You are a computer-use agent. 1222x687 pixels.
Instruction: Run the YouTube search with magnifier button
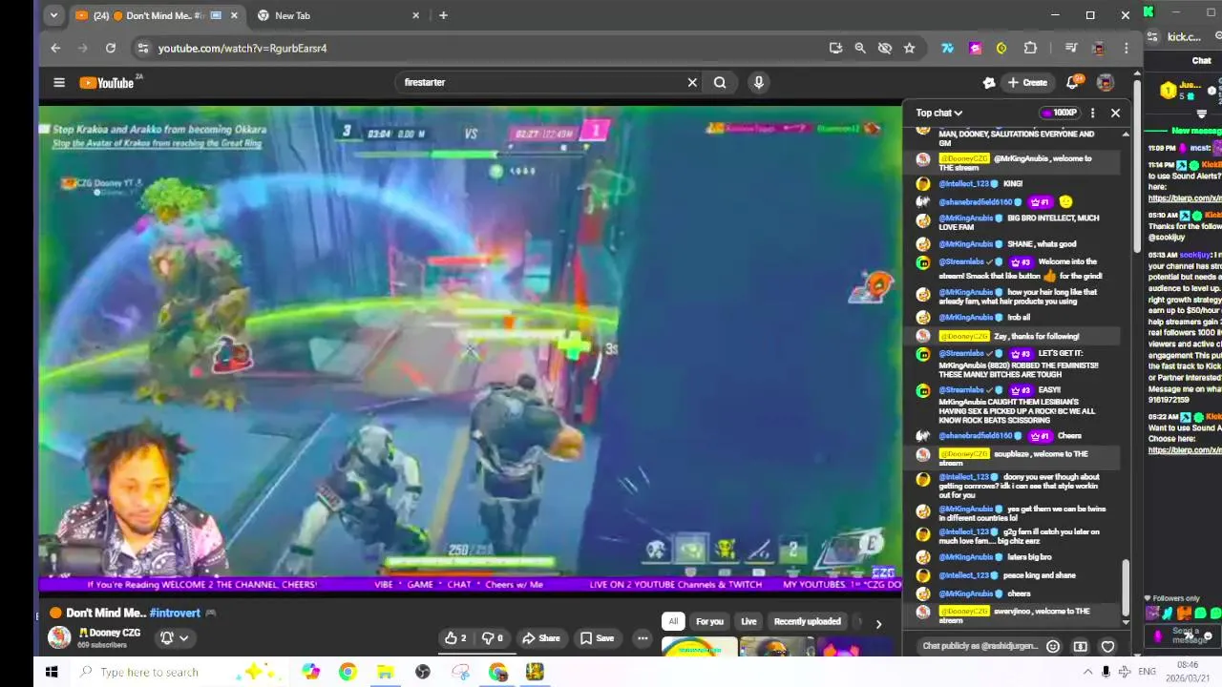point(720,83)
